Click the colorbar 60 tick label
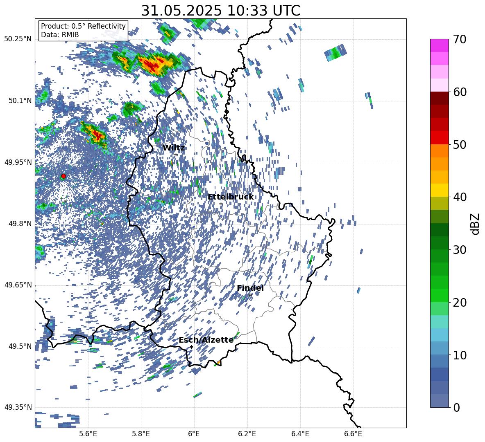This screenshot has height=442, width=485. tap(460, 92)
